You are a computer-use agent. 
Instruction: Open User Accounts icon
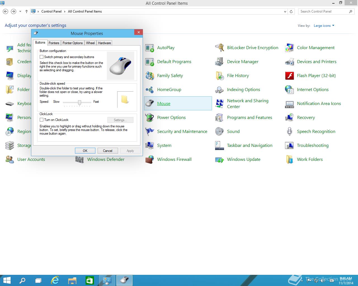click(x=10, y=159)
